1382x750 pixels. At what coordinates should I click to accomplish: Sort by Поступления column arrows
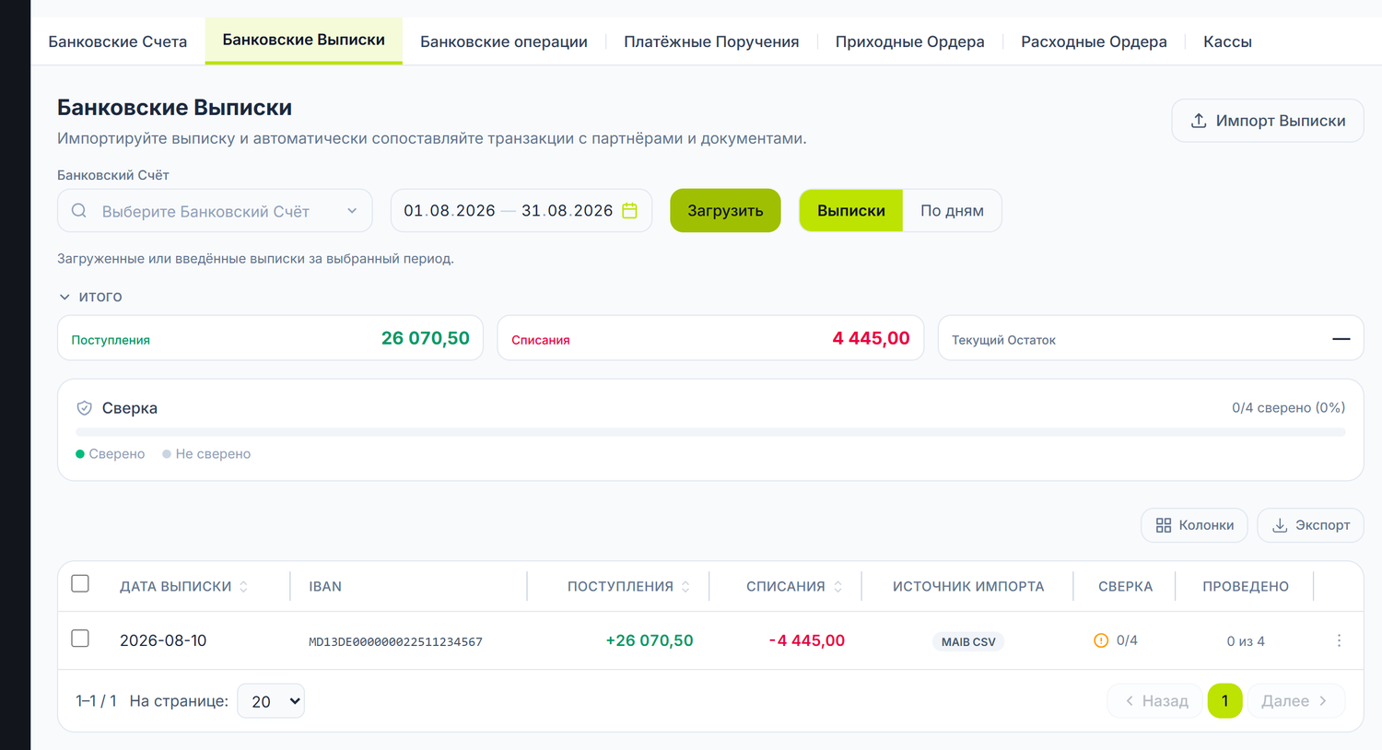[x=685, y=587]
